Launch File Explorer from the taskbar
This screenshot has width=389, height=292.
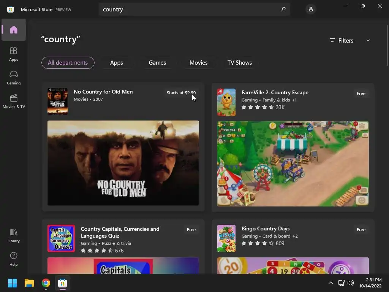(x=29, y=283)
